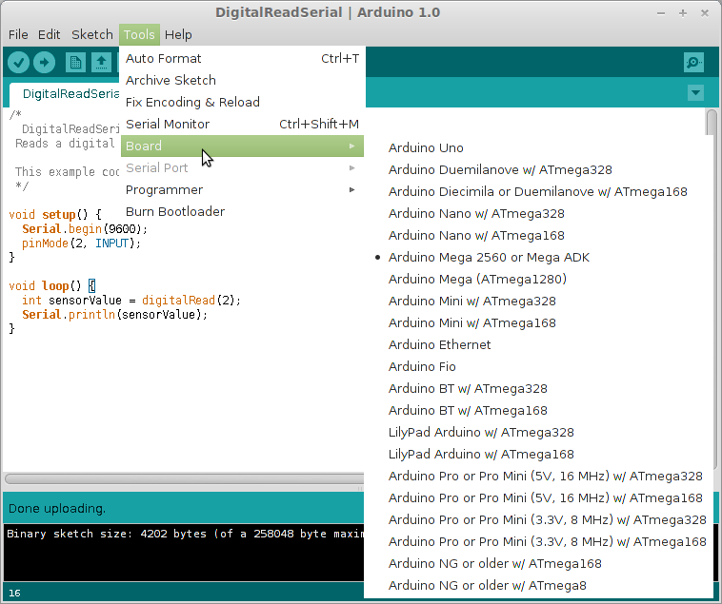This screenshot has width=722, height=604.
Task: Click the New sketch icon
Action: point(75,63)
